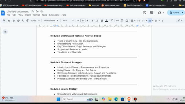Expand bulleted list style options
Screen dimensions: 185x104
pos(153,21)
